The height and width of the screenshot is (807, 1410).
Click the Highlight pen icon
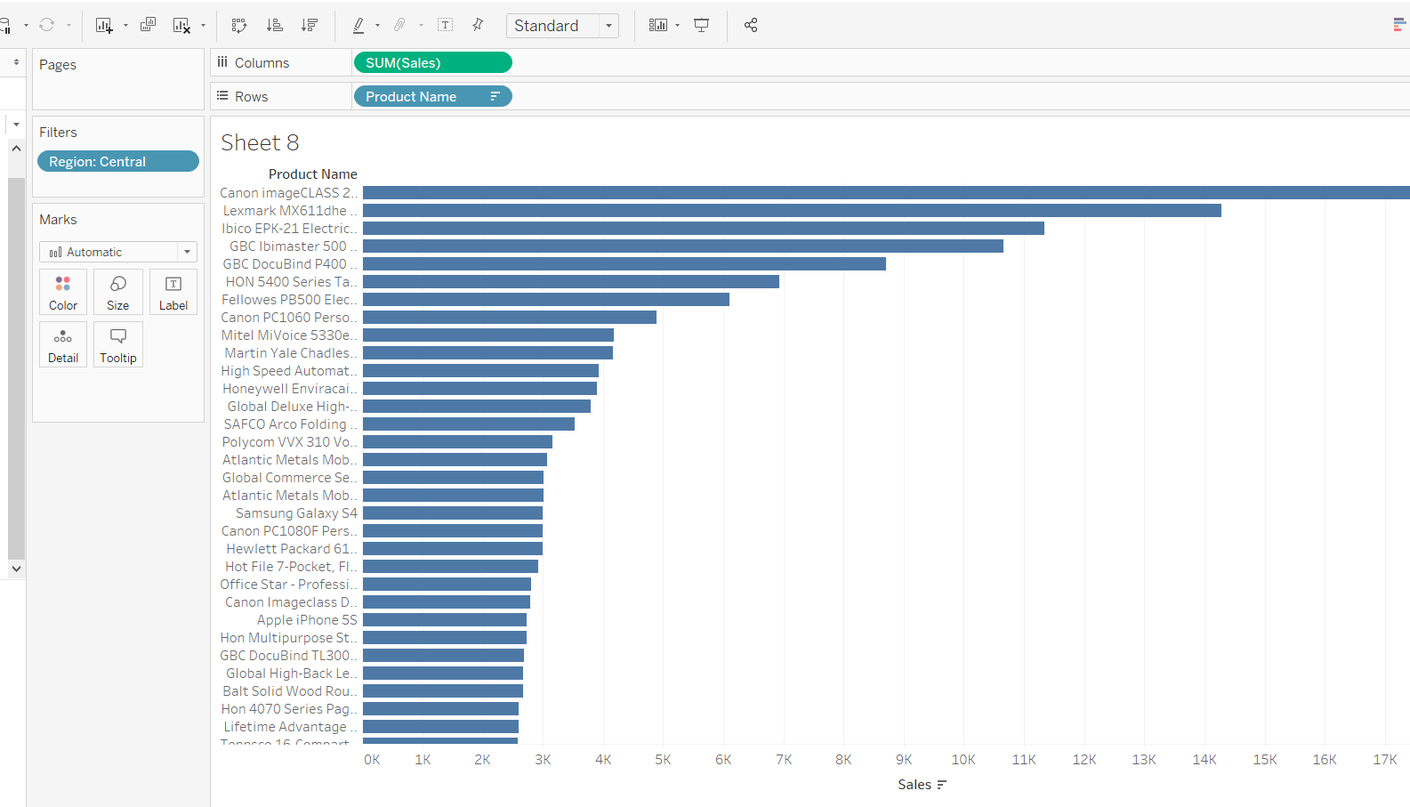point(358,25)
